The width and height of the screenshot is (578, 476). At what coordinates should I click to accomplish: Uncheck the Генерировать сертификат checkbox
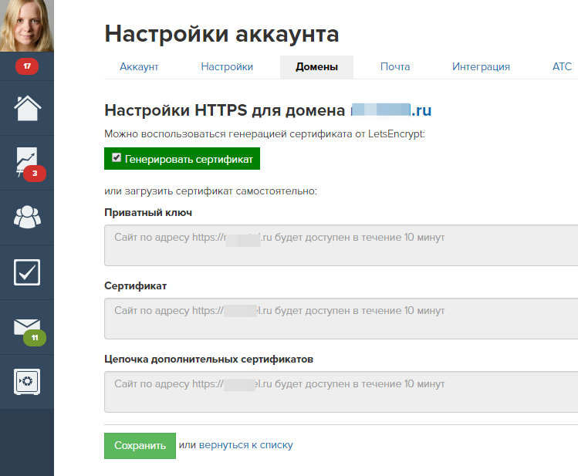[117, 158]
